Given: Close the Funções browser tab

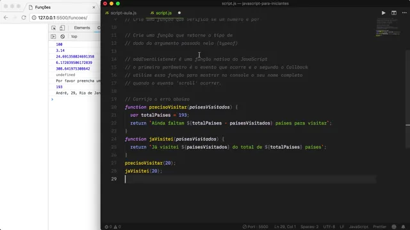Looking at the screenshot, I should coord(94,7).
